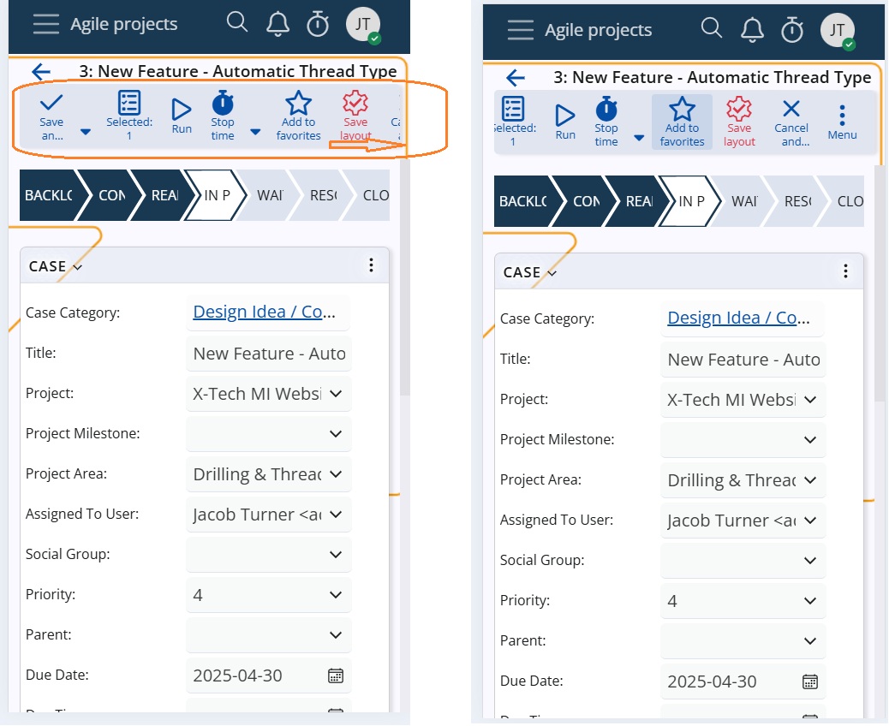Select REA stage in left screen
The width and height of the screenshot is (889, 726).
tap(164, 195)
